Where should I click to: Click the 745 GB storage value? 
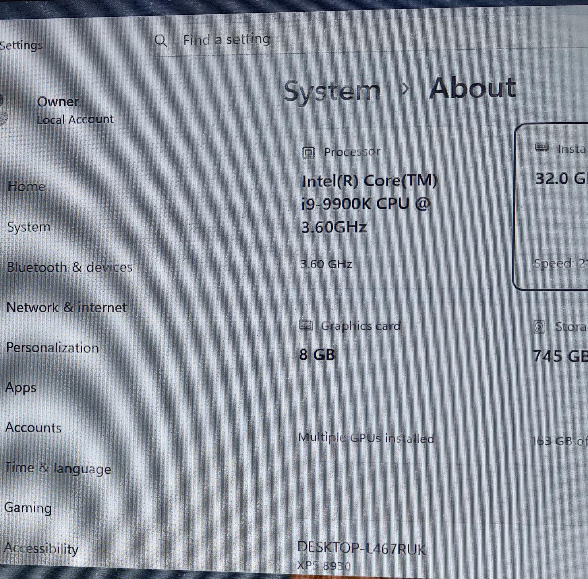tap(560, 356)
